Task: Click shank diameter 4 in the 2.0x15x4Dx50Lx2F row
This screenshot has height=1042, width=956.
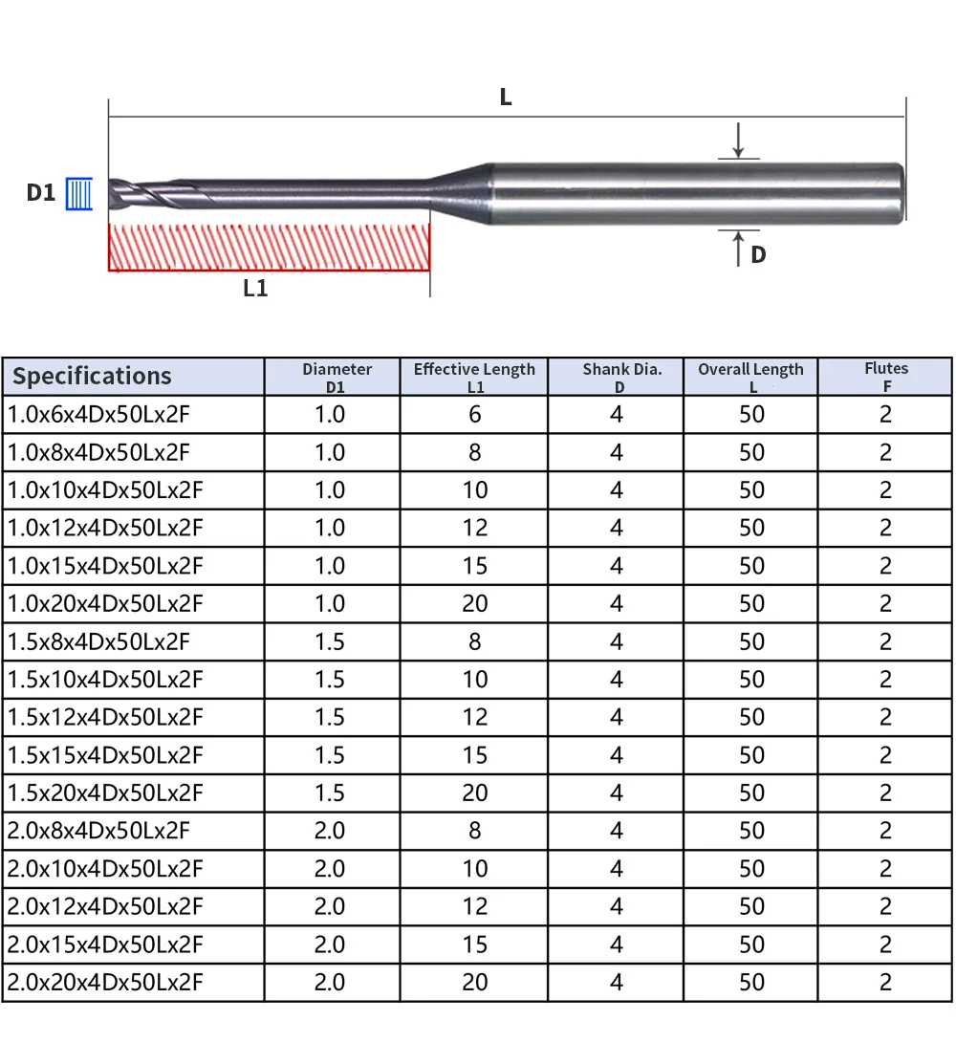Action: tap(617, 945)
